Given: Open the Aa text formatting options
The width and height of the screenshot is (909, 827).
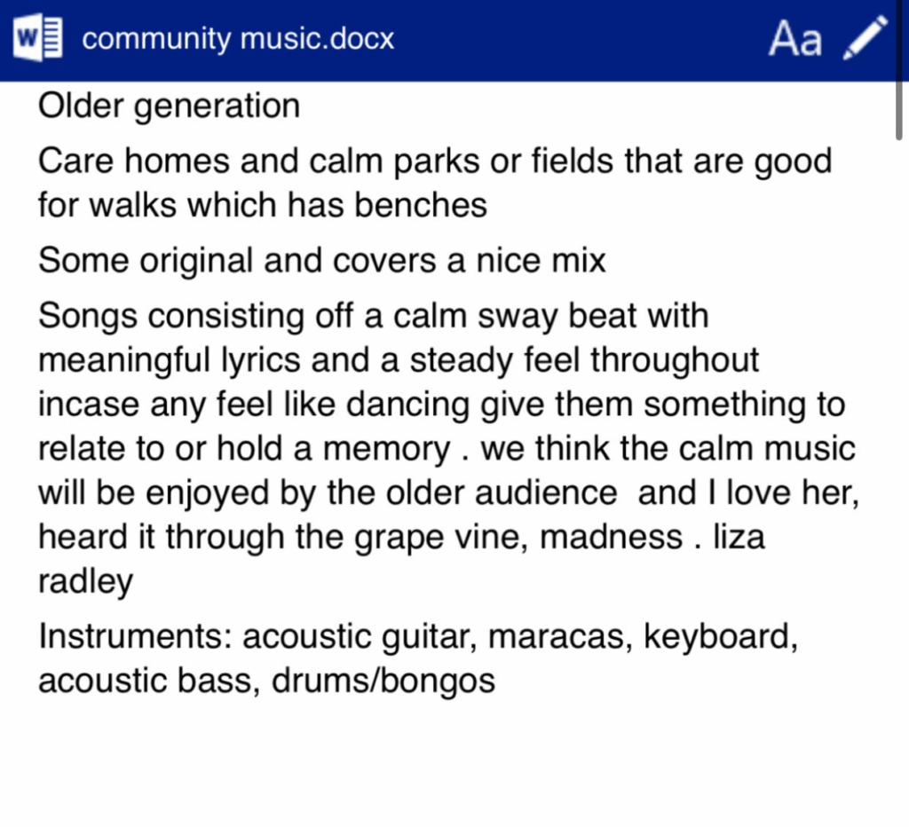Looking at the screenshot, I should [794, 40].
